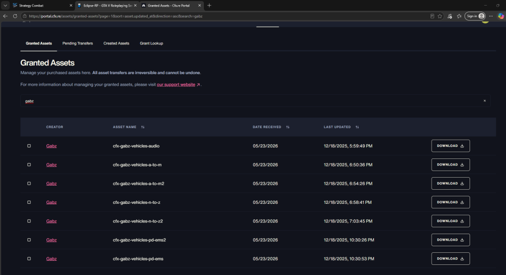506x275 pixels.
Task: Click cfx-gabz-vehicles-pd-ems2 asset name
Action: [x=140, y=240]
